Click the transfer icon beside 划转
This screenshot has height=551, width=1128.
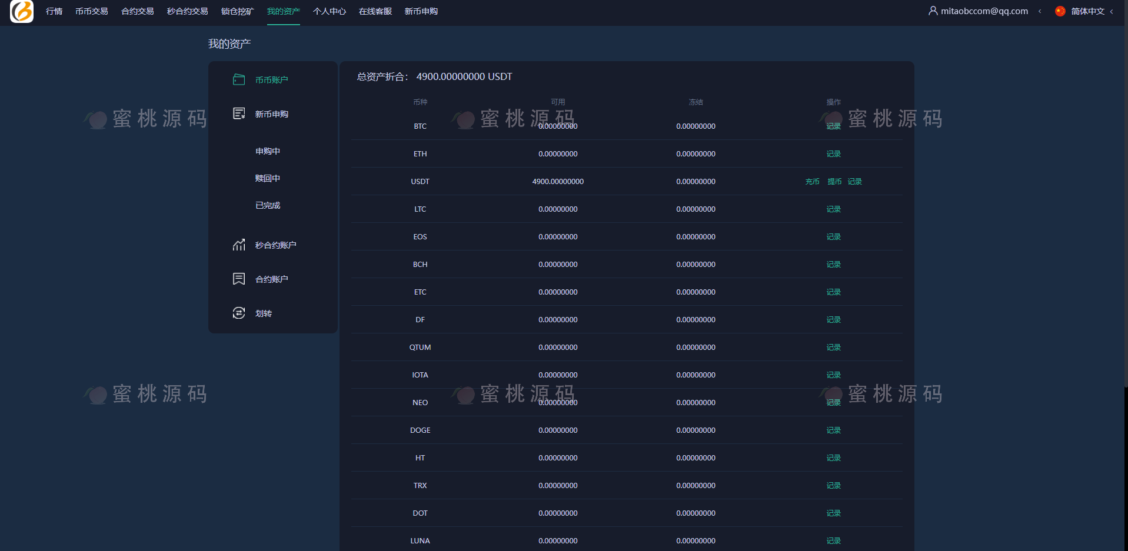pyautogui.click(x=238, y=313)
